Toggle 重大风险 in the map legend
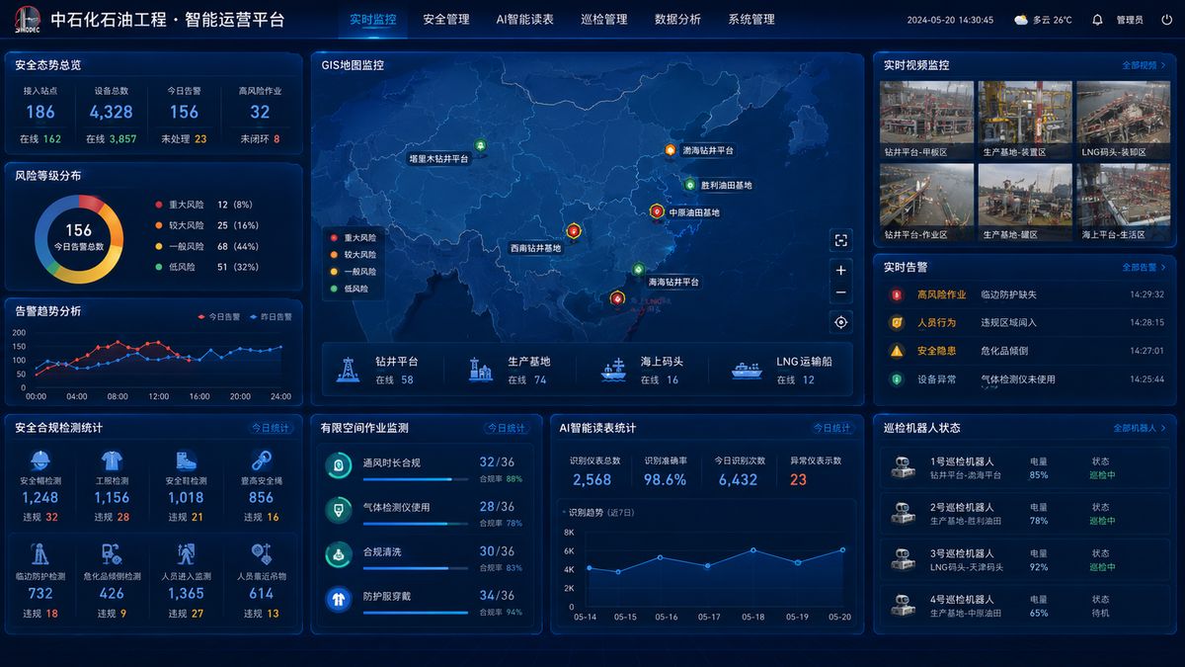 pos(354,237)
